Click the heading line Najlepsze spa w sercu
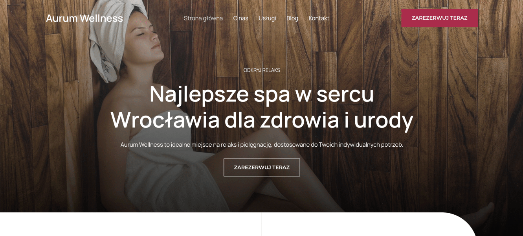523x236 pixels. pos(262,94)
